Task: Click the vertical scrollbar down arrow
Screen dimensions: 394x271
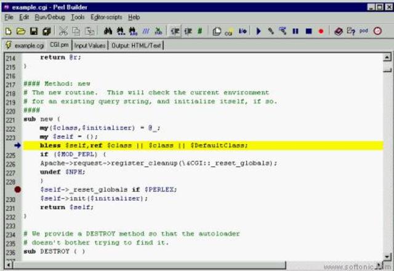Action: tap(387, 256)
